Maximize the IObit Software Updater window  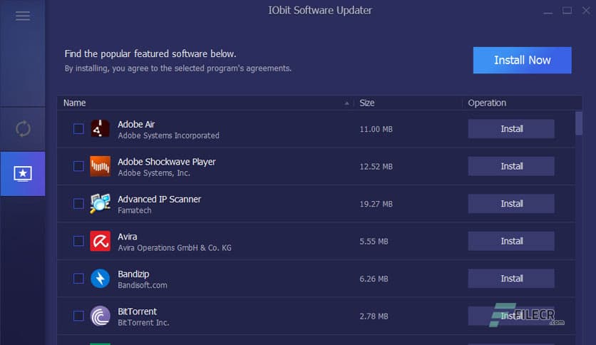point(567,11)
